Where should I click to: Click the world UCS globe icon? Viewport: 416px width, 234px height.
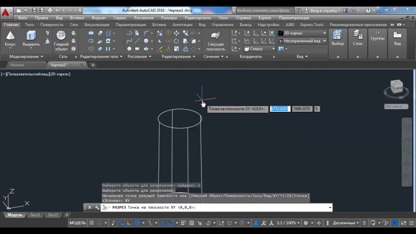[x=271, y=33]
